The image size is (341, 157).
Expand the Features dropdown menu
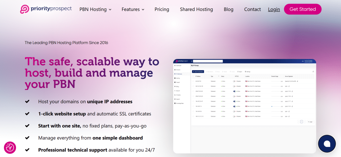133,9
